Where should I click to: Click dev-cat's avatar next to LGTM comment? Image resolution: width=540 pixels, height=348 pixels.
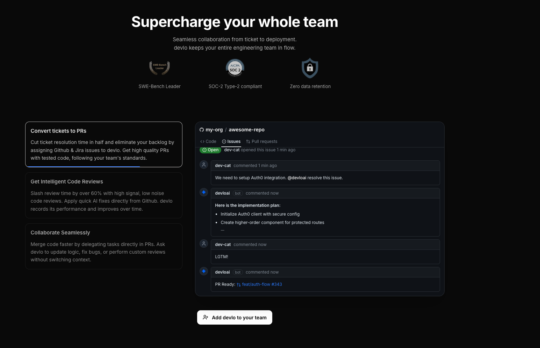click(204, 244)
